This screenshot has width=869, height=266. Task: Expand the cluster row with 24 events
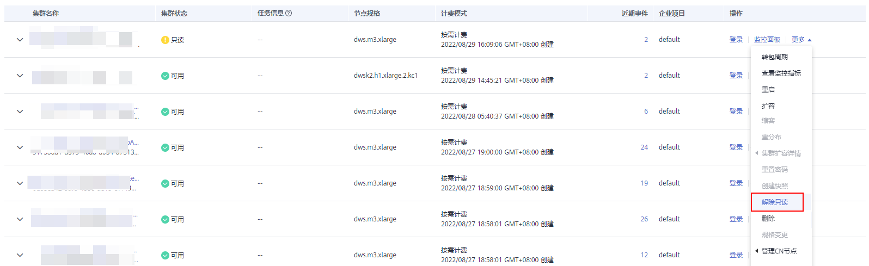(x=20, y=147)
